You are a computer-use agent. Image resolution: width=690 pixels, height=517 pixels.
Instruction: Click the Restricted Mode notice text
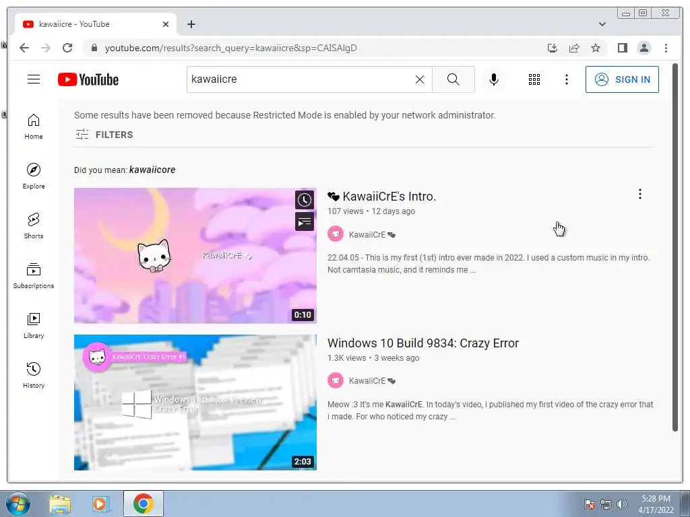coord(285,115)
